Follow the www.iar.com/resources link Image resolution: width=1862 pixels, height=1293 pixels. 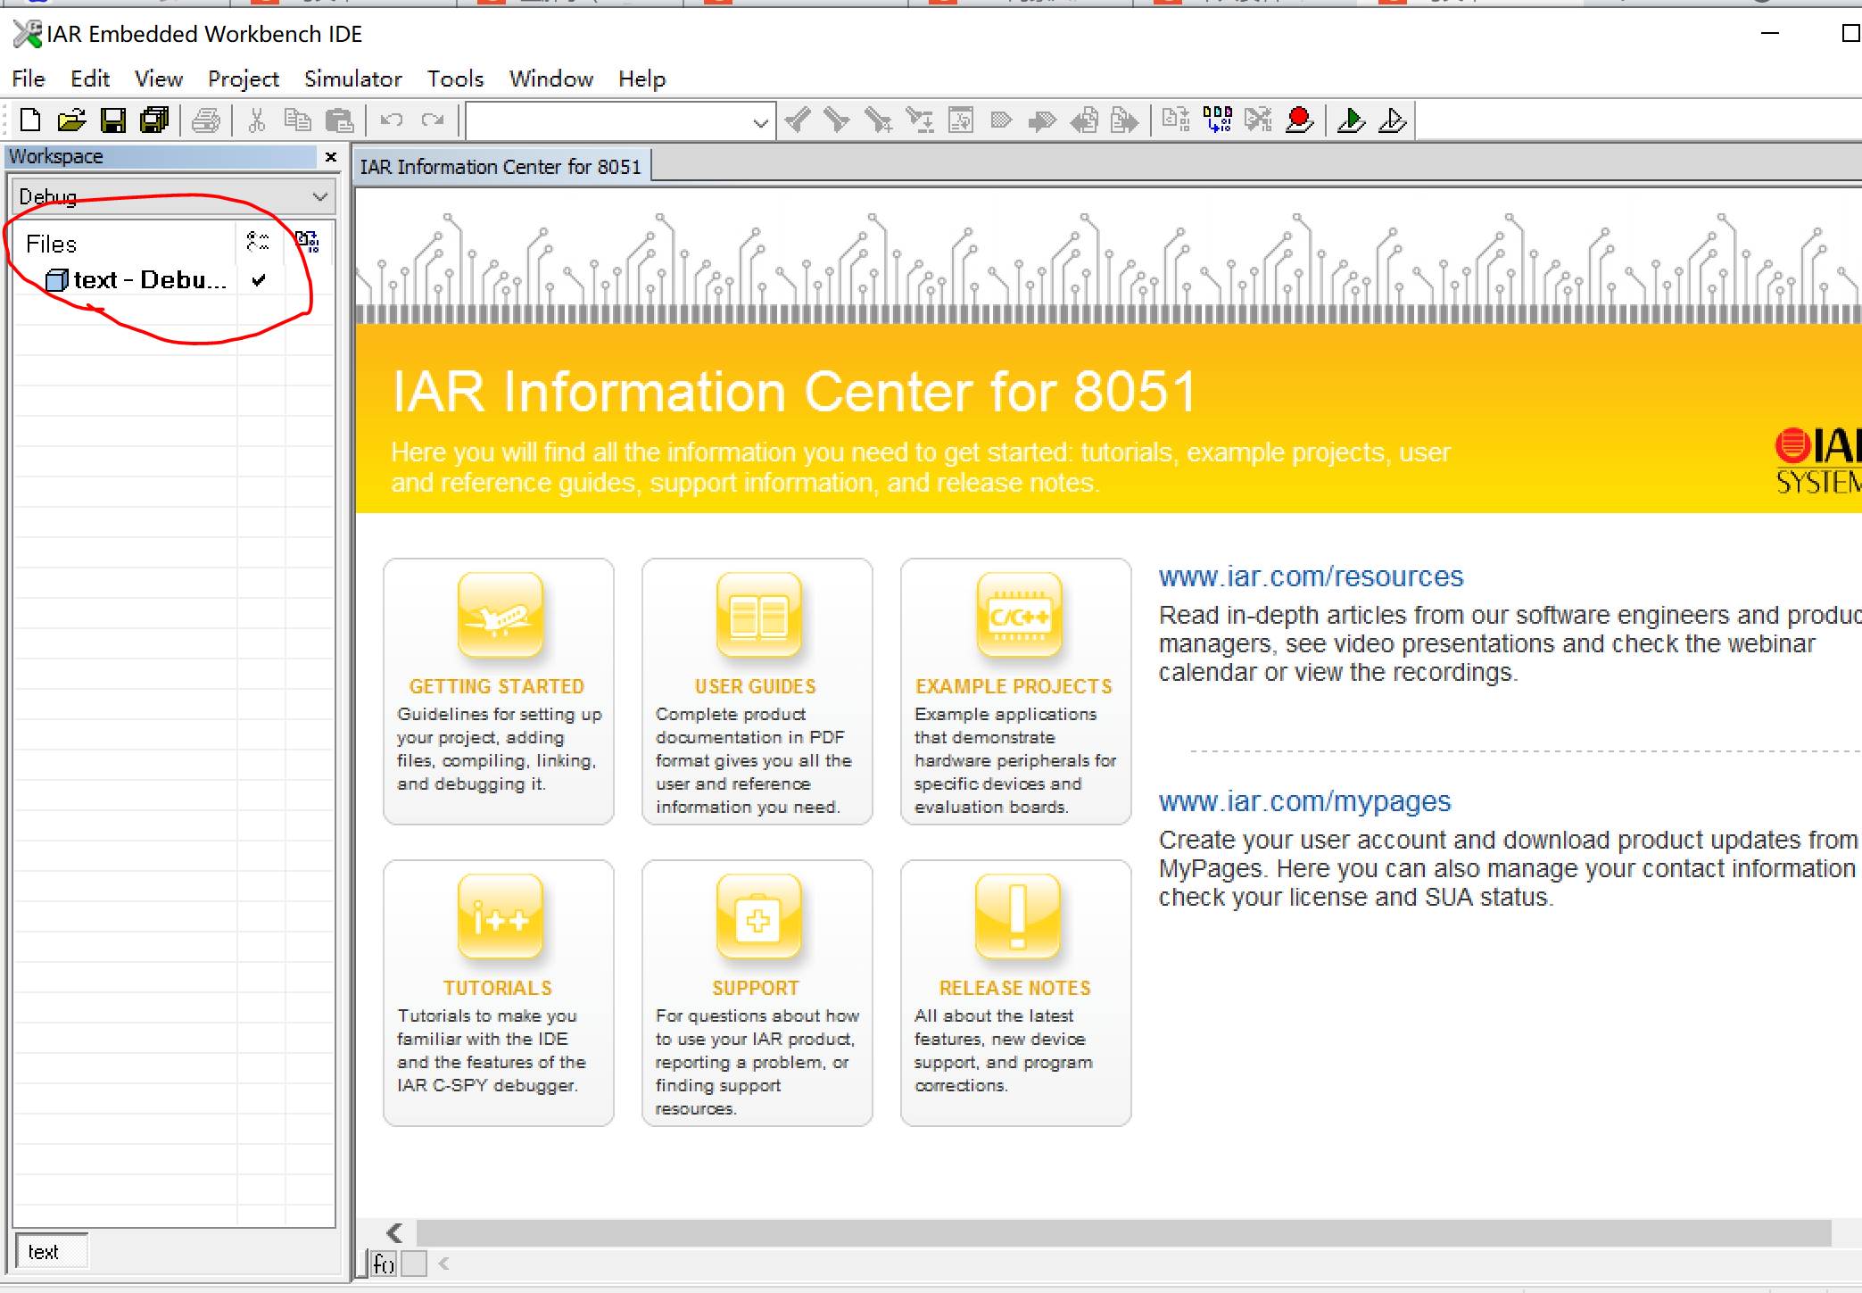[x=1311, y=577]
